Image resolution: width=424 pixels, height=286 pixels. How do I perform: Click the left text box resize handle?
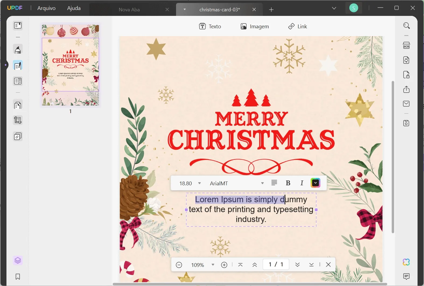click(x=186, y=210)
